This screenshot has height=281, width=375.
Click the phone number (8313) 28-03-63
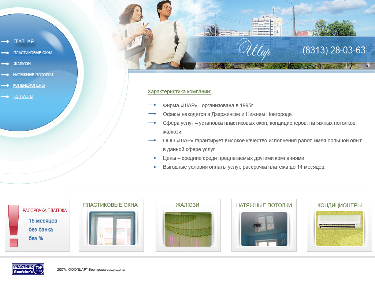click(x=334, y=50)
